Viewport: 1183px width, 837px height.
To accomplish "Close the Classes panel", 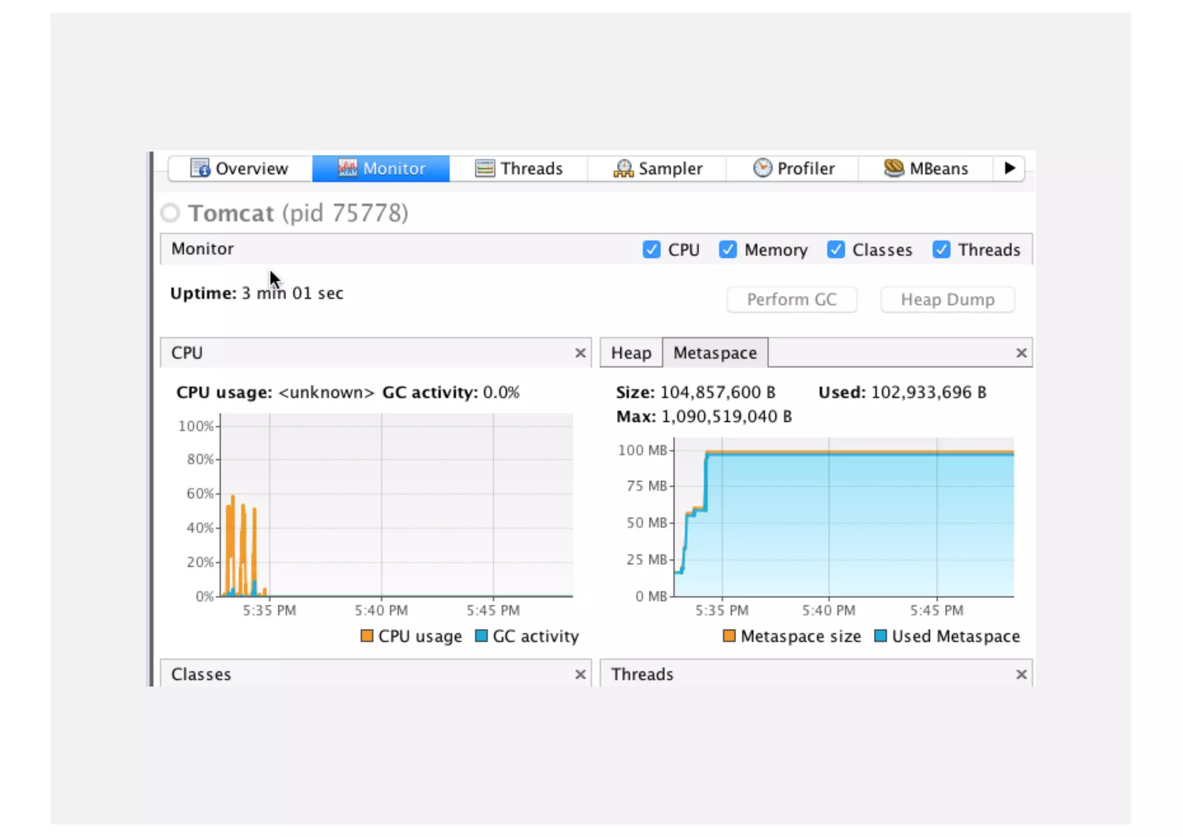I will pyautogui.click(x=581, y=675).
